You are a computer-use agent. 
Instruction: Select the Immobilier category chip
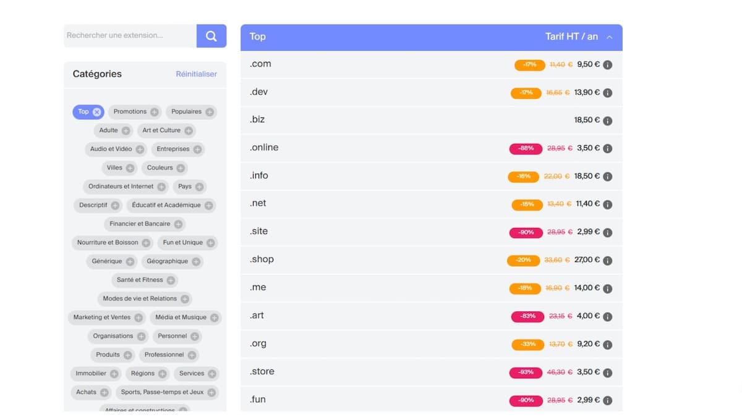[95, 374]
